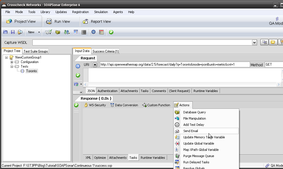Image resolution: width=283 pixels, height=169 pixels.
Task: Click the column layout toolbar icon
Action: [84, 32]
